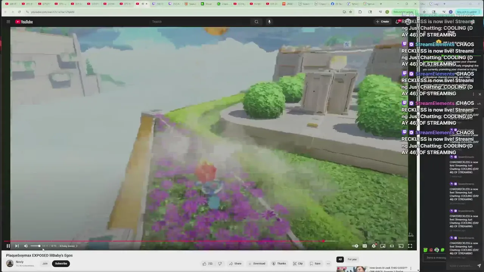Share the video
Screen dimensions: 484x272
click(235, 263)
